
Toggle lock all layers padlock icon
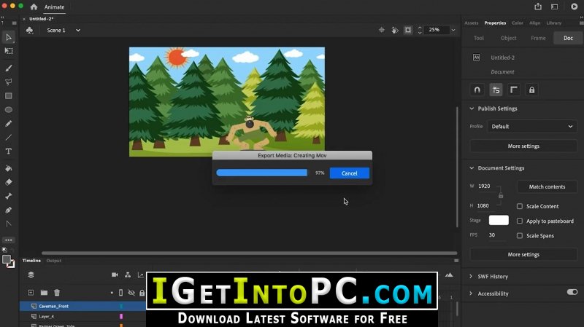click(142, 293)
